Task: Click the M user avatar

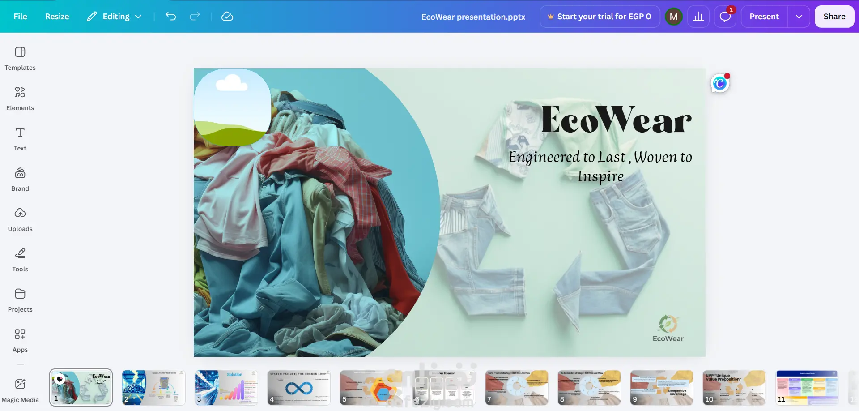Action: coord(674,17)
